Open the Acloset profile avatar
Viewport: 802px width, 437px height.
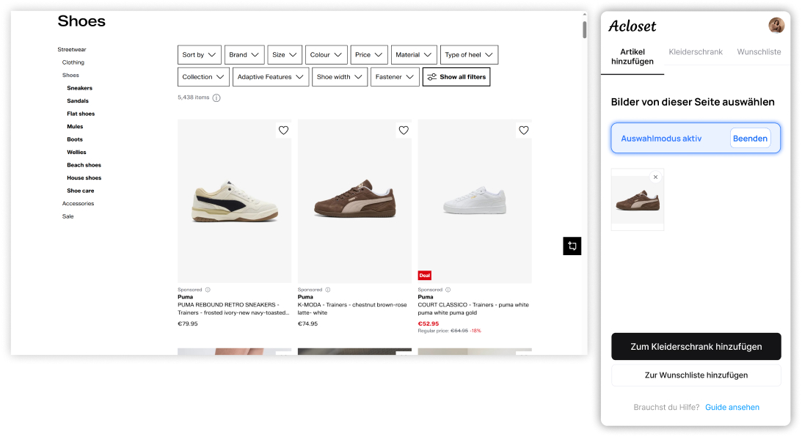pyautogui.click(x=776, y=25)
